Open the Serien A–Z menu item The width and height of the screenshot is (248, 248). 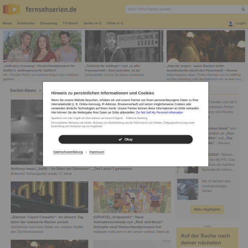click(x=92, y=23)
